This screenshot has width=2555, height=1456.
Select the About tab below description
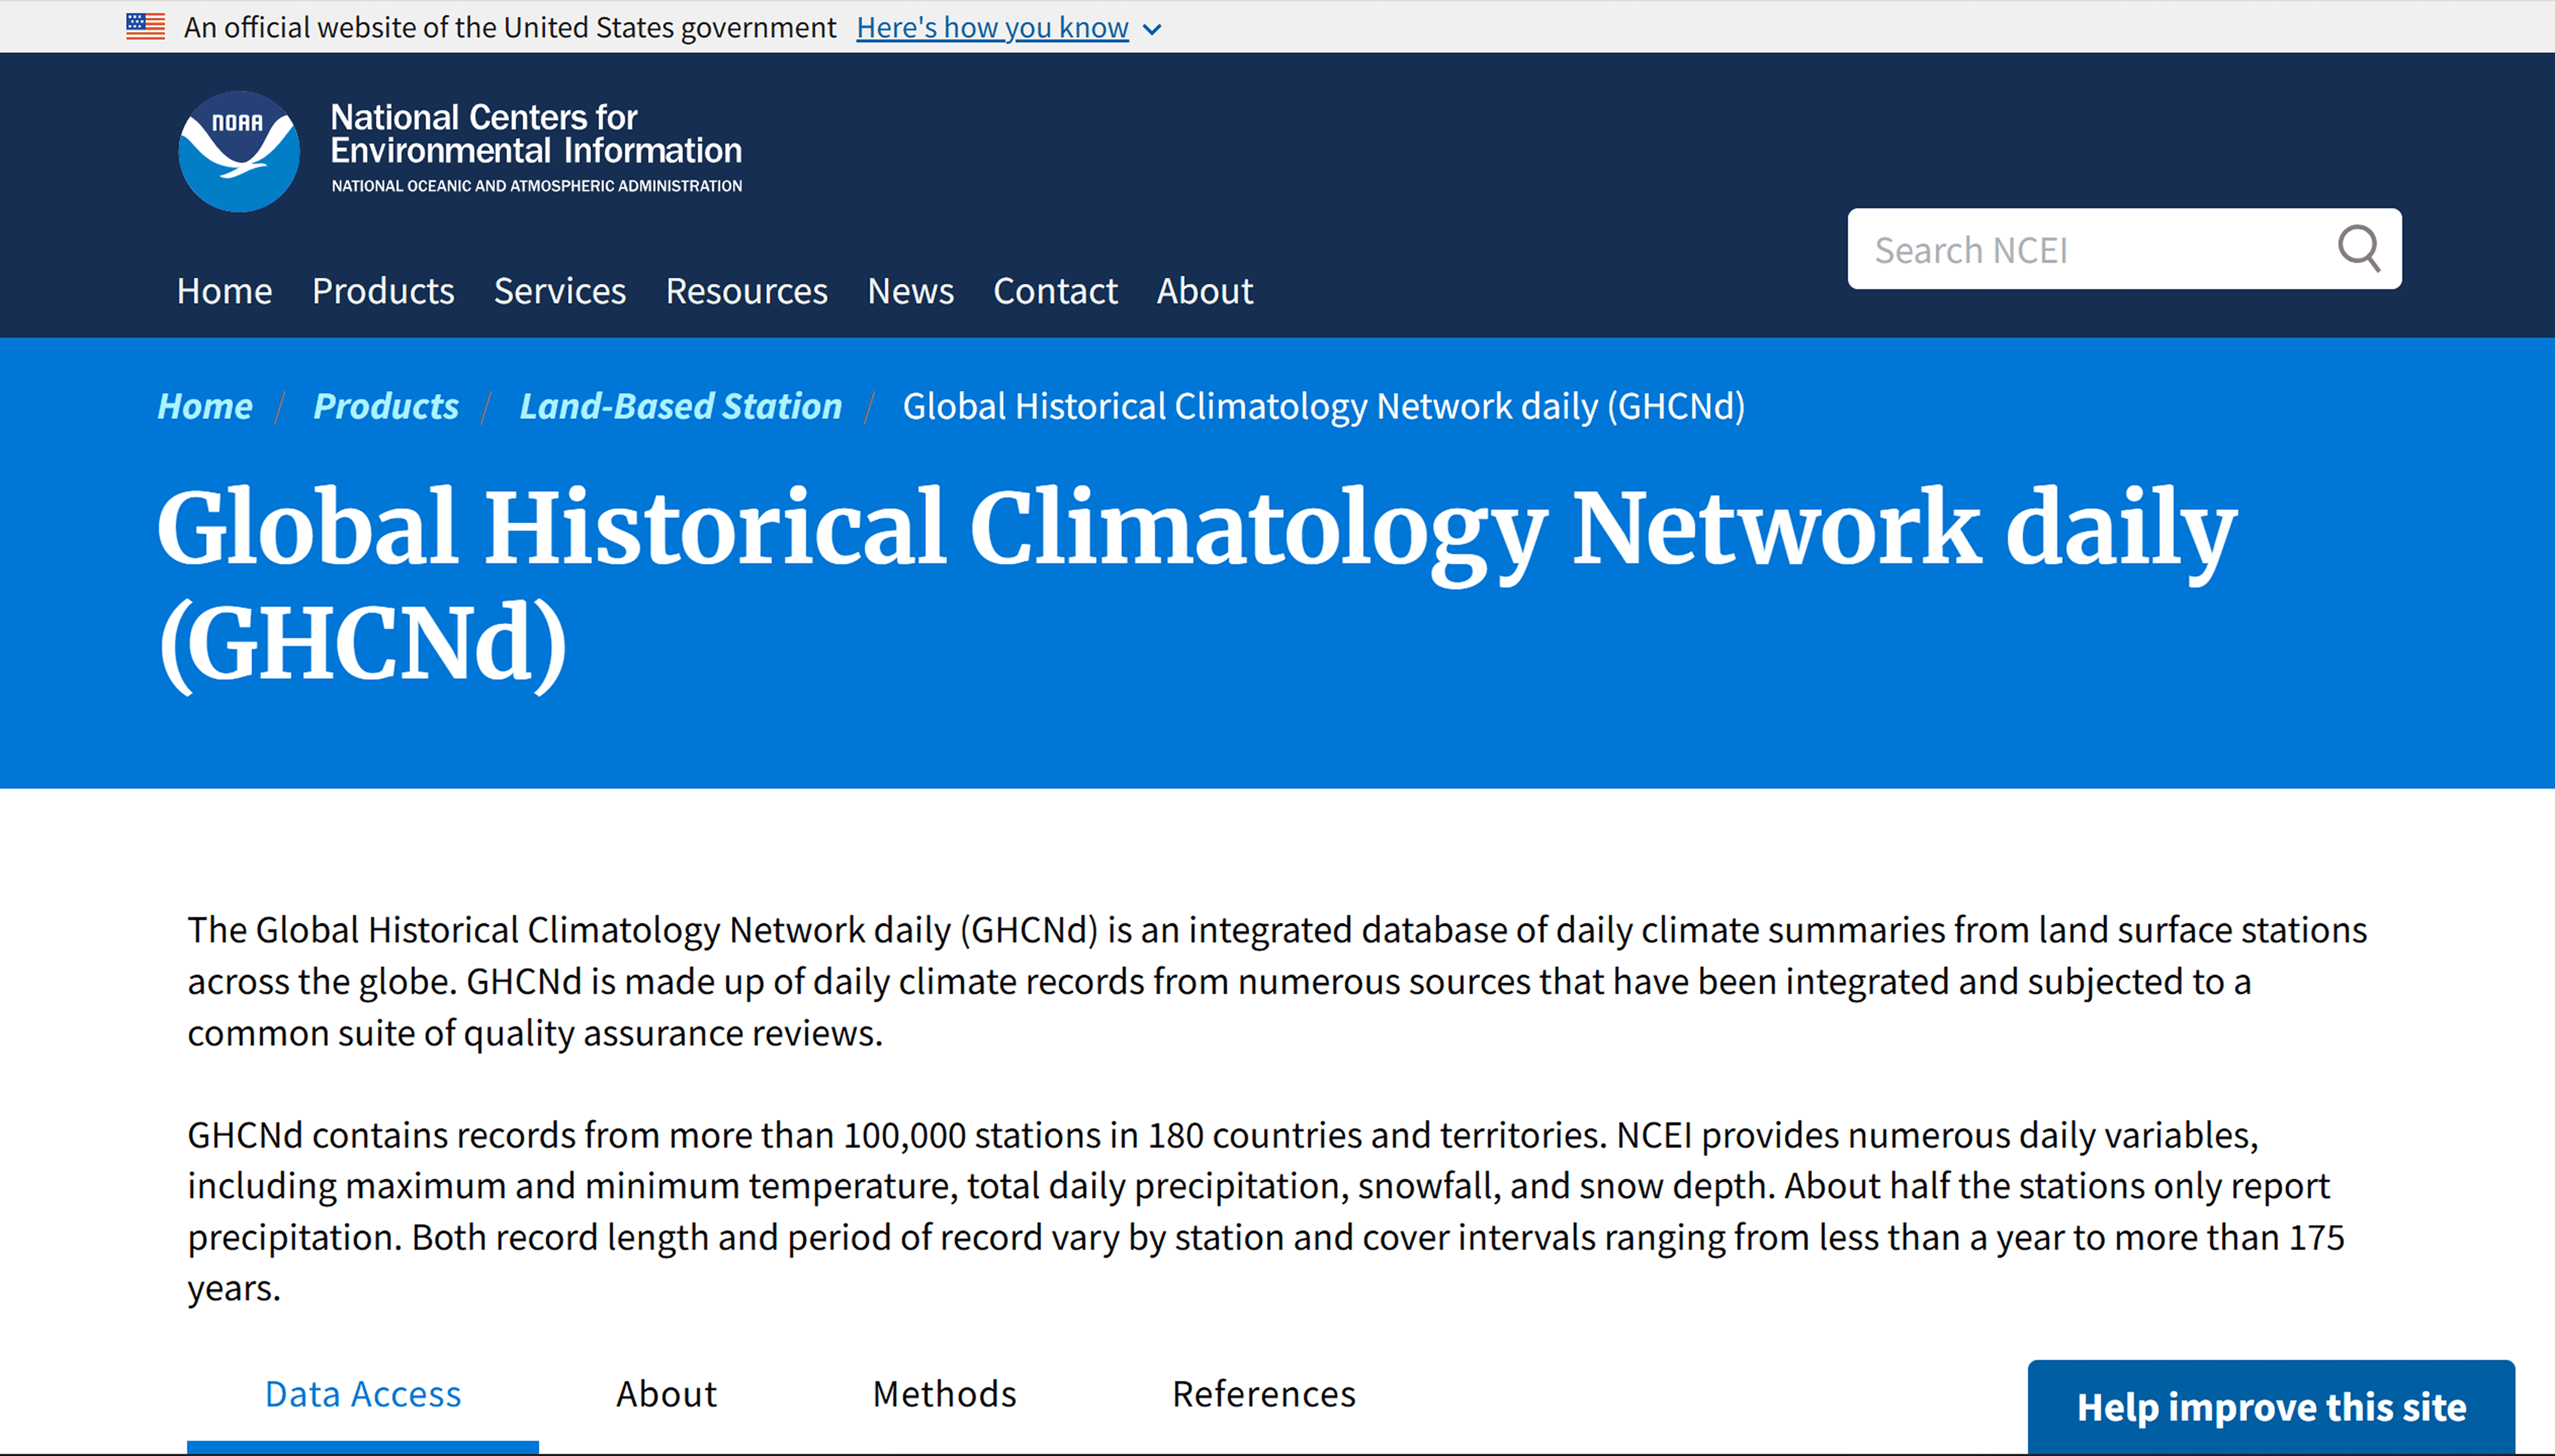click(x=666, y=1393)
